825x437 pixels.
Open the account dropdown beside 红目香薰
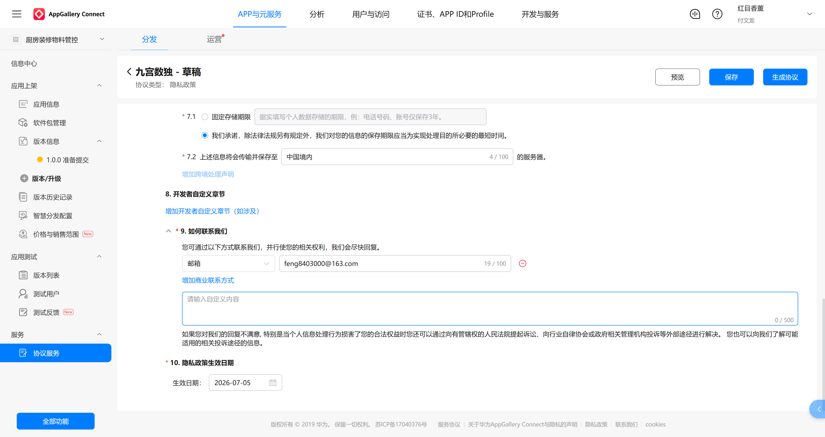[x=809, y=14]
